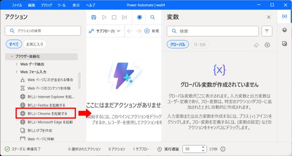Open the 表示 menu
Screen dimensions: 292x156
coord(76,5)
